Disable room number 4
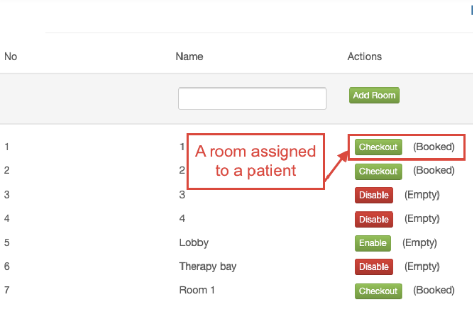 click(x=374, y=219)
